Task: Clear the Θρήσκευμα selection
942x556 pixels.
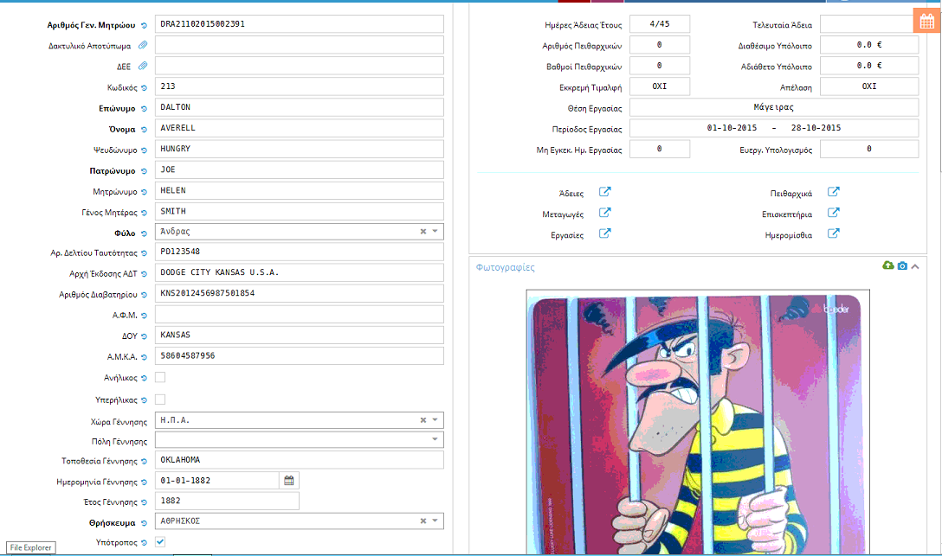Action: (423, 521)
